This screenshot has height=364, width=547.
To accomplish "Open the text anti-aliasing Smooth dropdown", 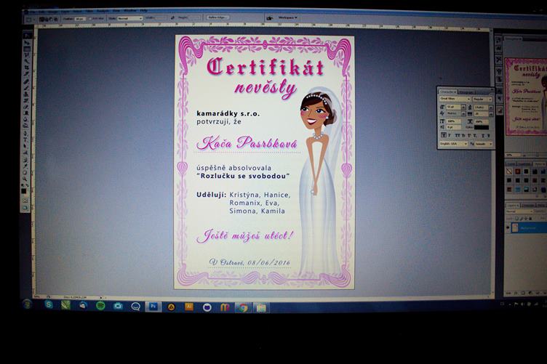I will point(484,144).
